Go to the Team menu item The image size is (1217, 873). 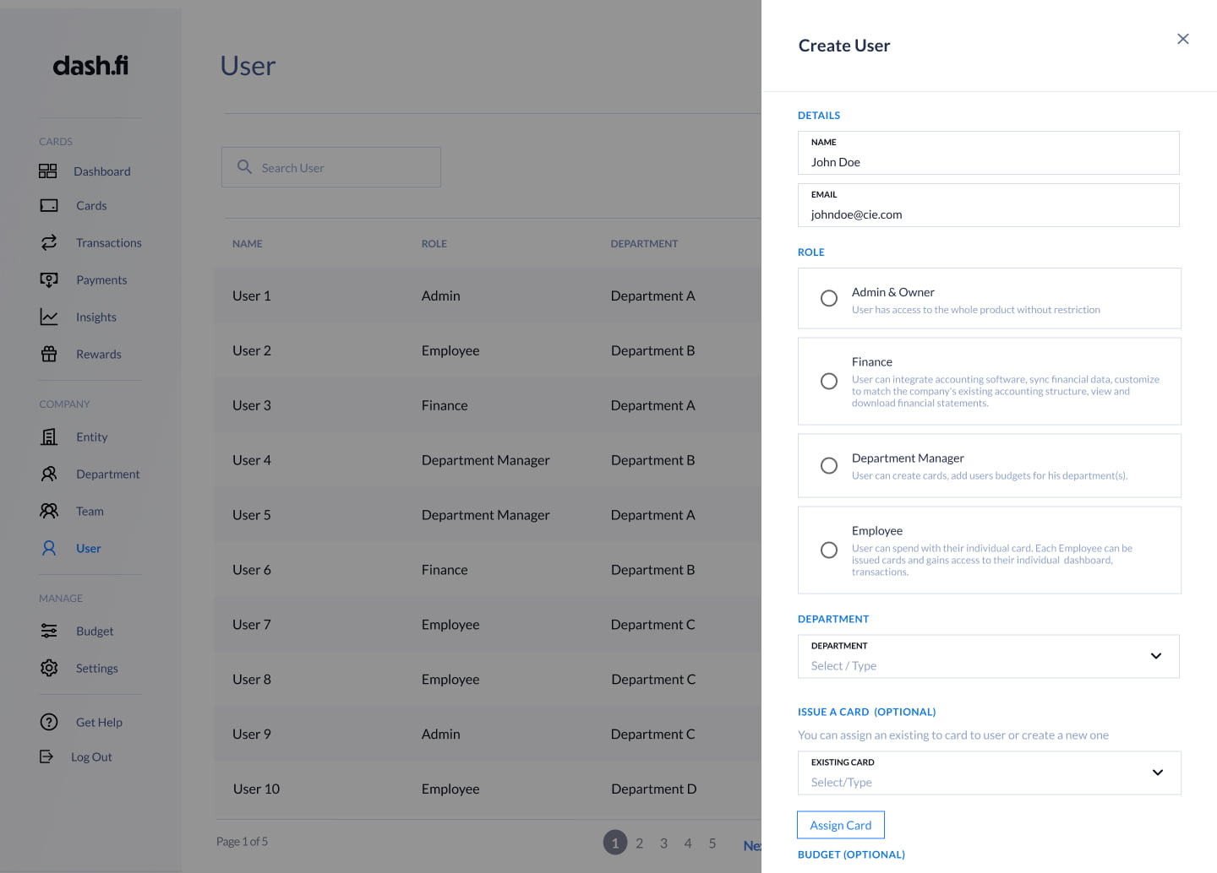point(90,511)
